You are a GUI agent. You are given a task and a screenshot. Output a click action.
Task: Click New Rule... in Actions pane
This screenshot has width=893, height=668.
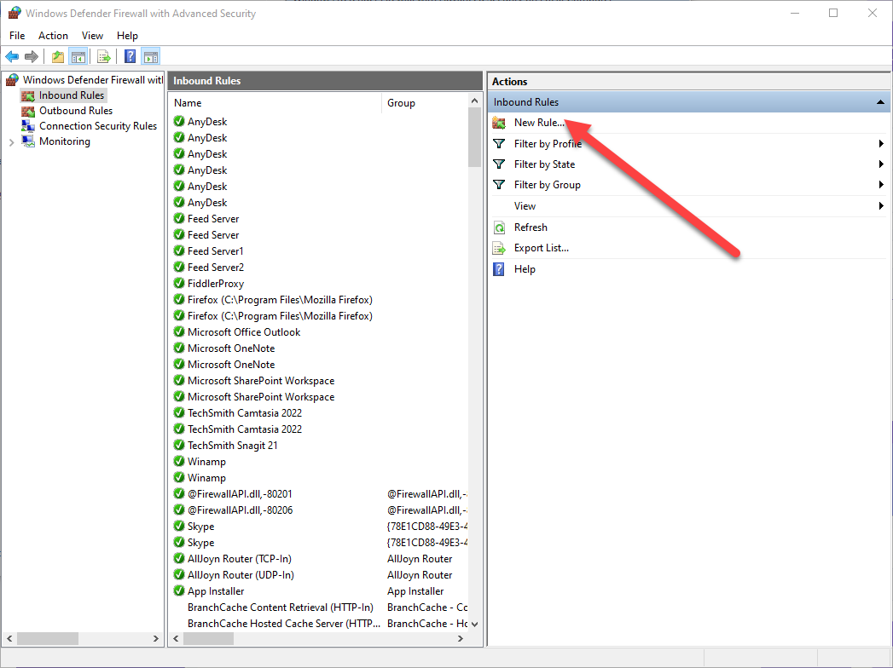tap(538, 123)
